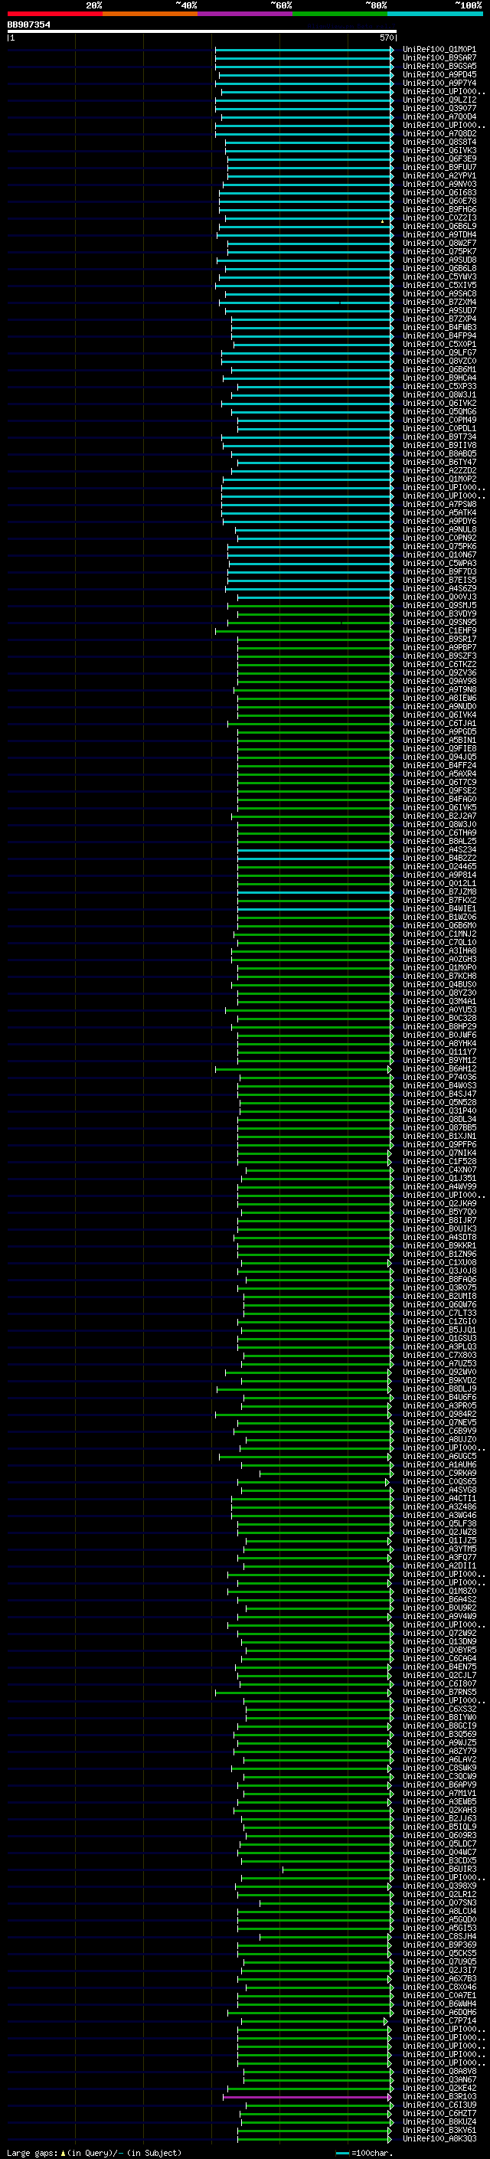Image resolution: width=490 pixels, height=2159 pixels.
Task: Click the label UniRef100_C5YWV3
Action: 439,276
